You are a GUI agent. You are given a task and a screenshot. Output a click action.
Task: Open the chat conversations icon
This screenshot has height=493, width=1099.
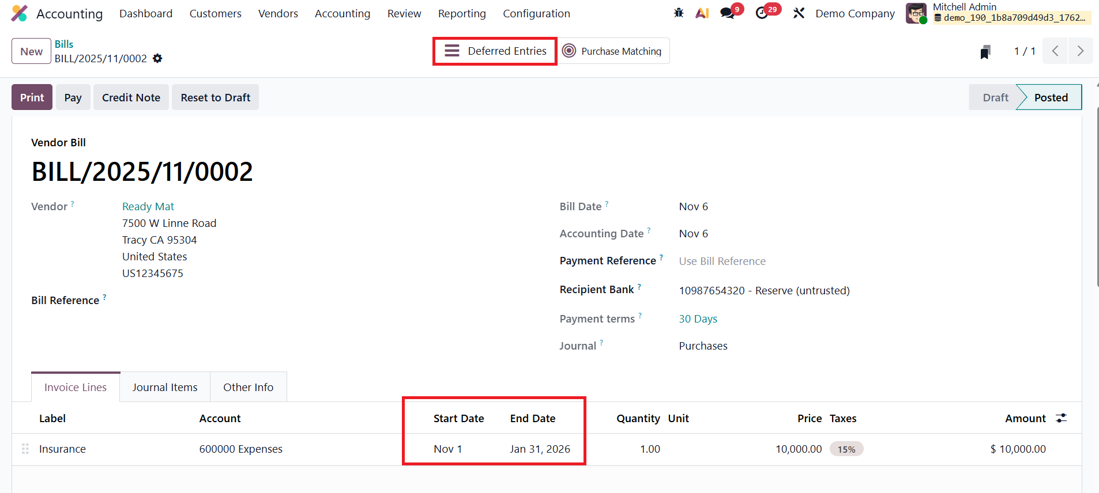click(x=728, y=13)
